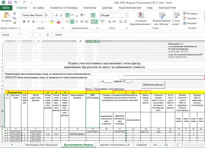Decrease indent

(82, 22)
